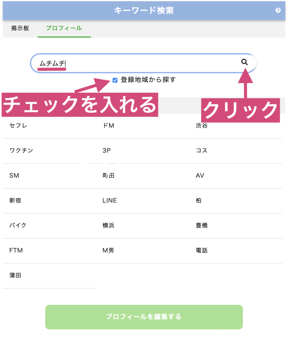Screen dimensions: 291x338
Task: Switch to the 掲示板 tab
Action: [20, 28]
